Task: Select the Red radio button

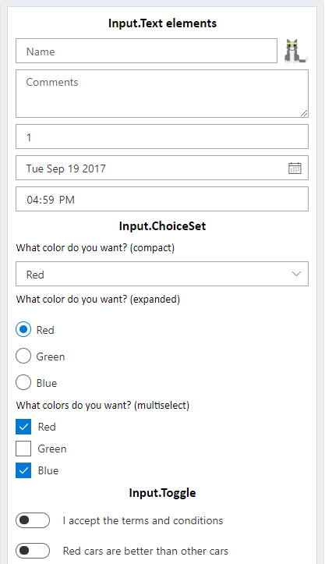Action: click(x=23, y=329)
